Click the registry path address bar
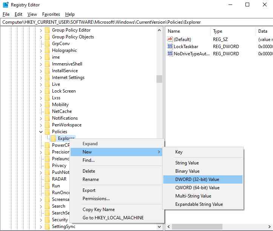Viewport: 273px width, 231px height. [136, 22]
